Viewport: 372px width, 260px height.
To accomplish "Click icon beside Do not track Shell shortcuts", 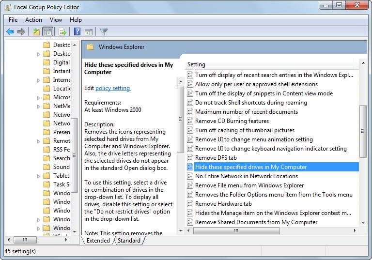I will tap(190, 103).
